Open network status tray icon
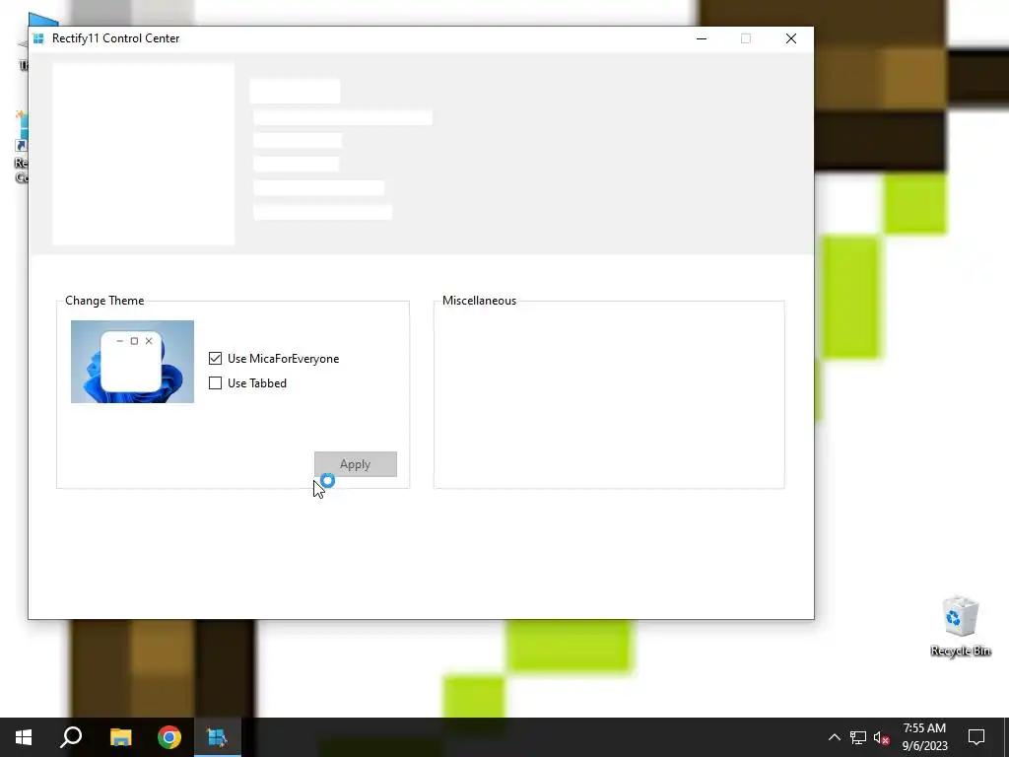This screenshot has width=1009, height=757. (858, 737)
